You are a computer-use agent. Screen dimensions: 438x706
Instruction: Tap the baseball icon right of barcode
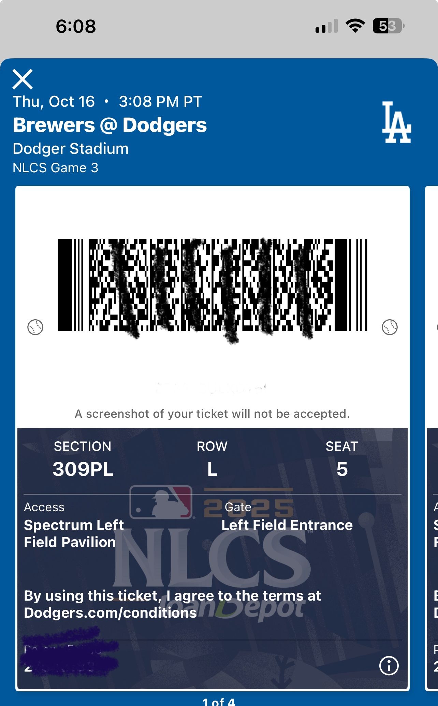pyautogui.click(x=390, y=327)
